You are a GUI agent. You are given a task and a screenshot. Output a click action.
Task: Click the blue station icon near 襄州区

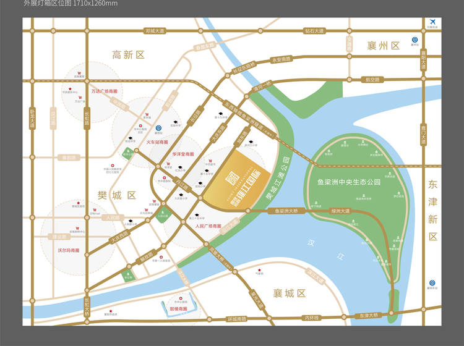(x=415, y=40)
